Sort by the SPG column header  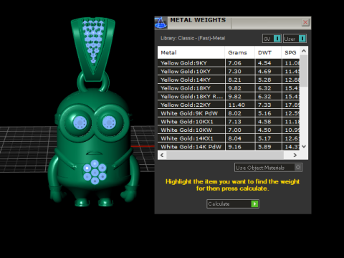tap(290, 52)
